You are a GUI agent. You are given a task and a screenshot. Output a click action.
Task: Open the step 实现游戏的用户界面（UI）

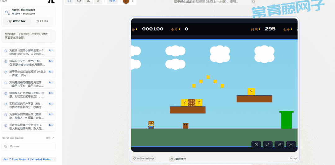point(28,106)
